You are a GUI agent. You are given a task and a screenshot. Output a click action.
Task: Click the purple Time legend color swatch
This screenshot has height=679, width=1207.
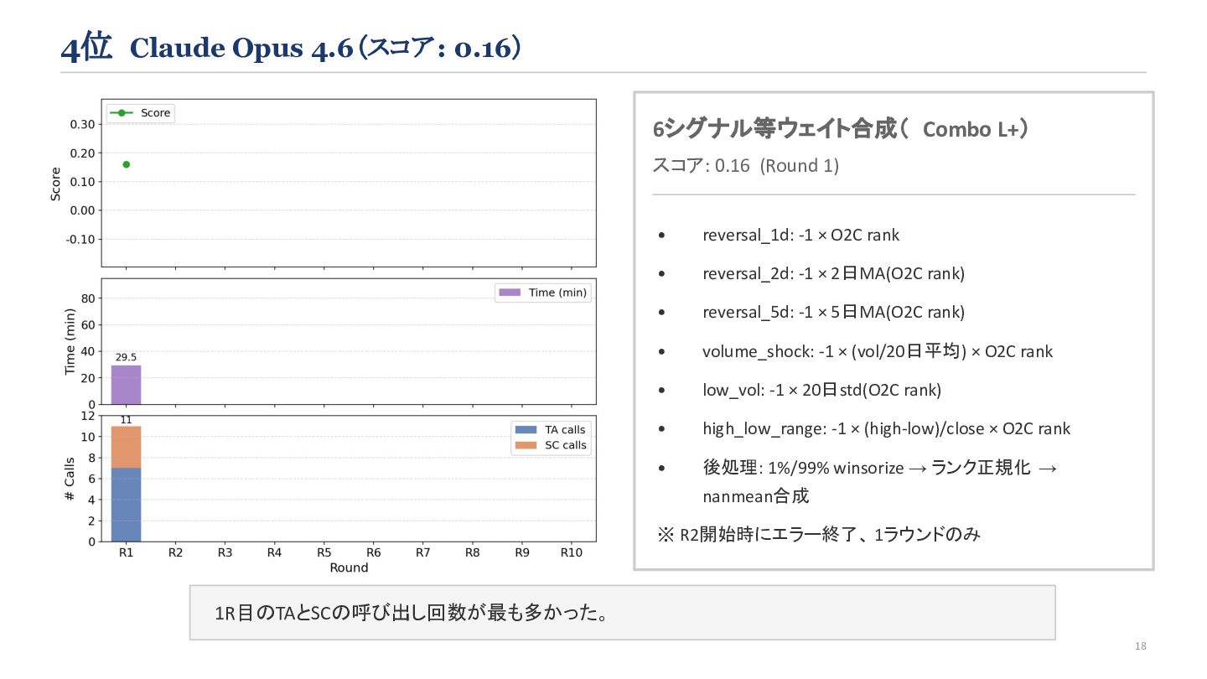point(510,293)
